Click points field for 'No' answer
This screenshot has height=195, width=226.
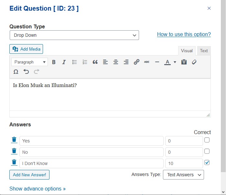point(184,152)
